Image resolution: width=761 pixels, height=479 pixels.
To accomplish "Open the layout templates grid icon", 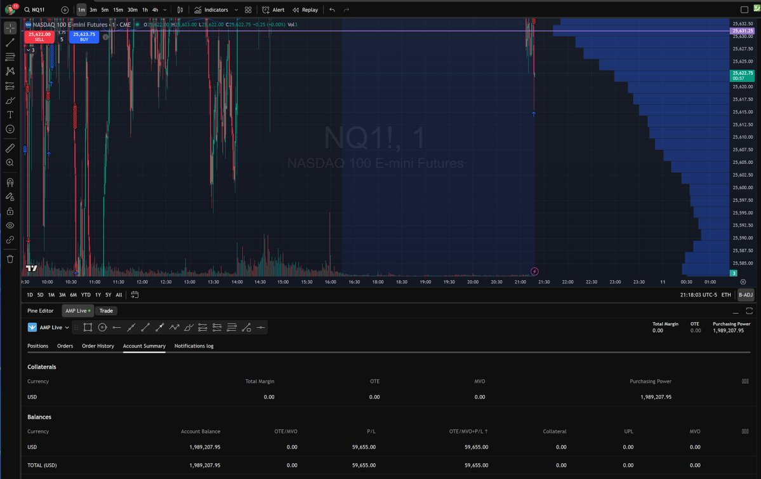I will tap(248, 10).
